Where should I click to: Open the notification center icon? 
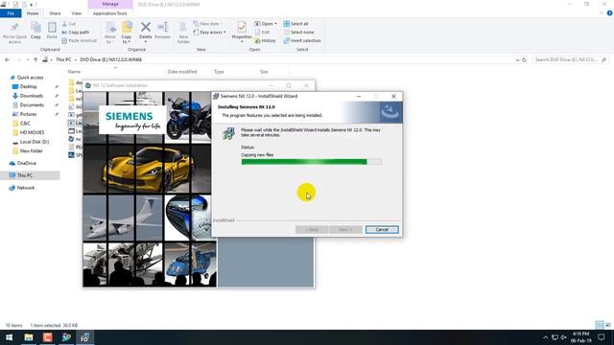[x=602, y=337]
